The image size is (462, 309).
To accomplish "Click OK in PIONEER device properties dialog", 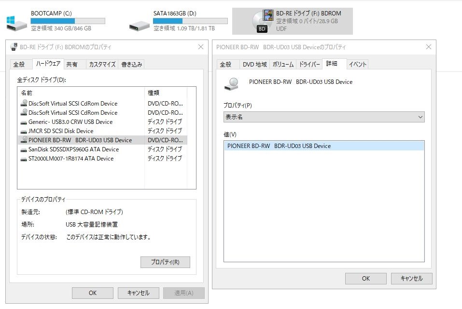I will pos(366,279).
